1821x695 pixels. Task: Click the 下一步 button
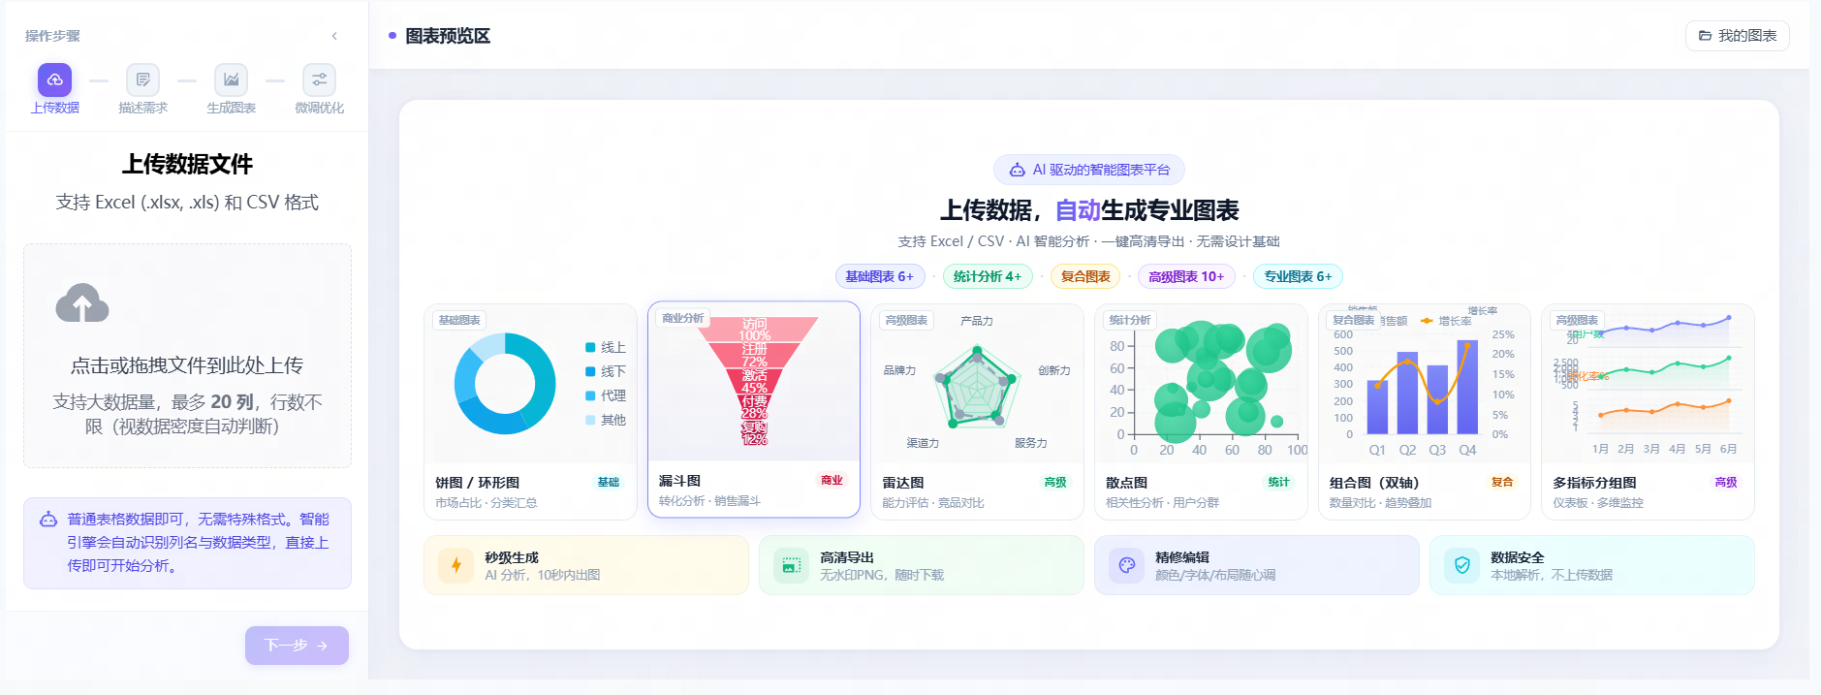click(297, 646)
